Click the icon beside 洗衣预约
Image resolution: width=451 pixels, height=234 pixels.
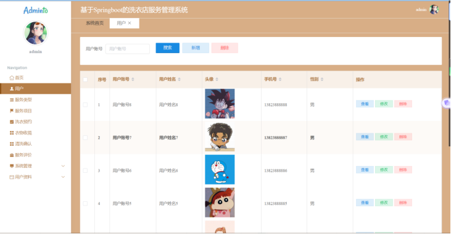[x=12, y=122]
